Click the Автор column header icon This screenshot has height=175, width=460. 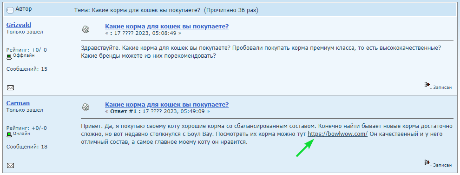pos(10,10)
